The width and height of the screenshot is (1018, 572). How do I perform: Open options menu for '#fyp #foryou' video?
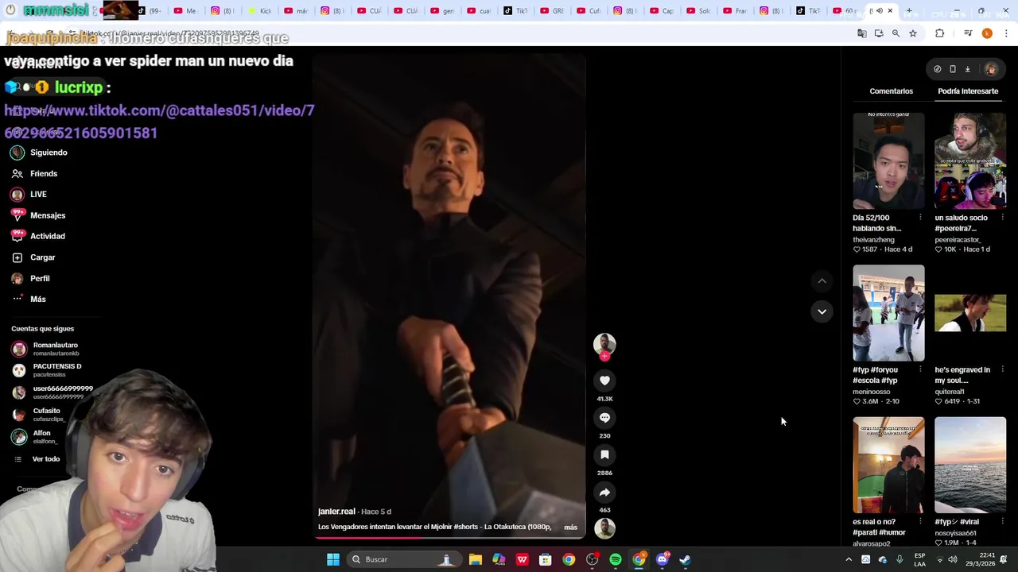click(x=920, y=369)
